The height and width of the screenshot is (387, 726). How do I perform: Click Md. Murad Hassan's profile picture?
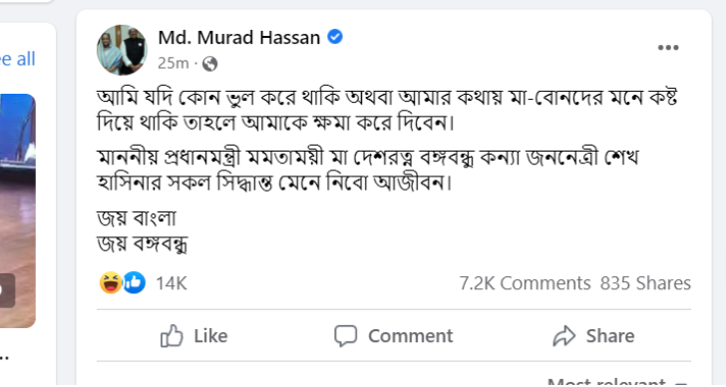tap(122, 50)
